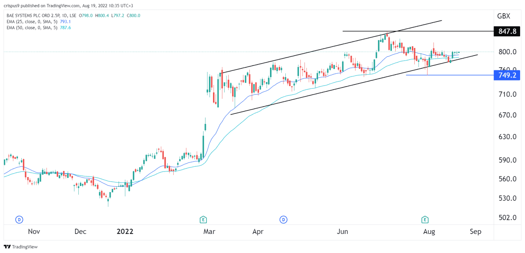Screen dimensions: 525x253
Task: Click the Nov label on time axis
Action: click(34, 232)
